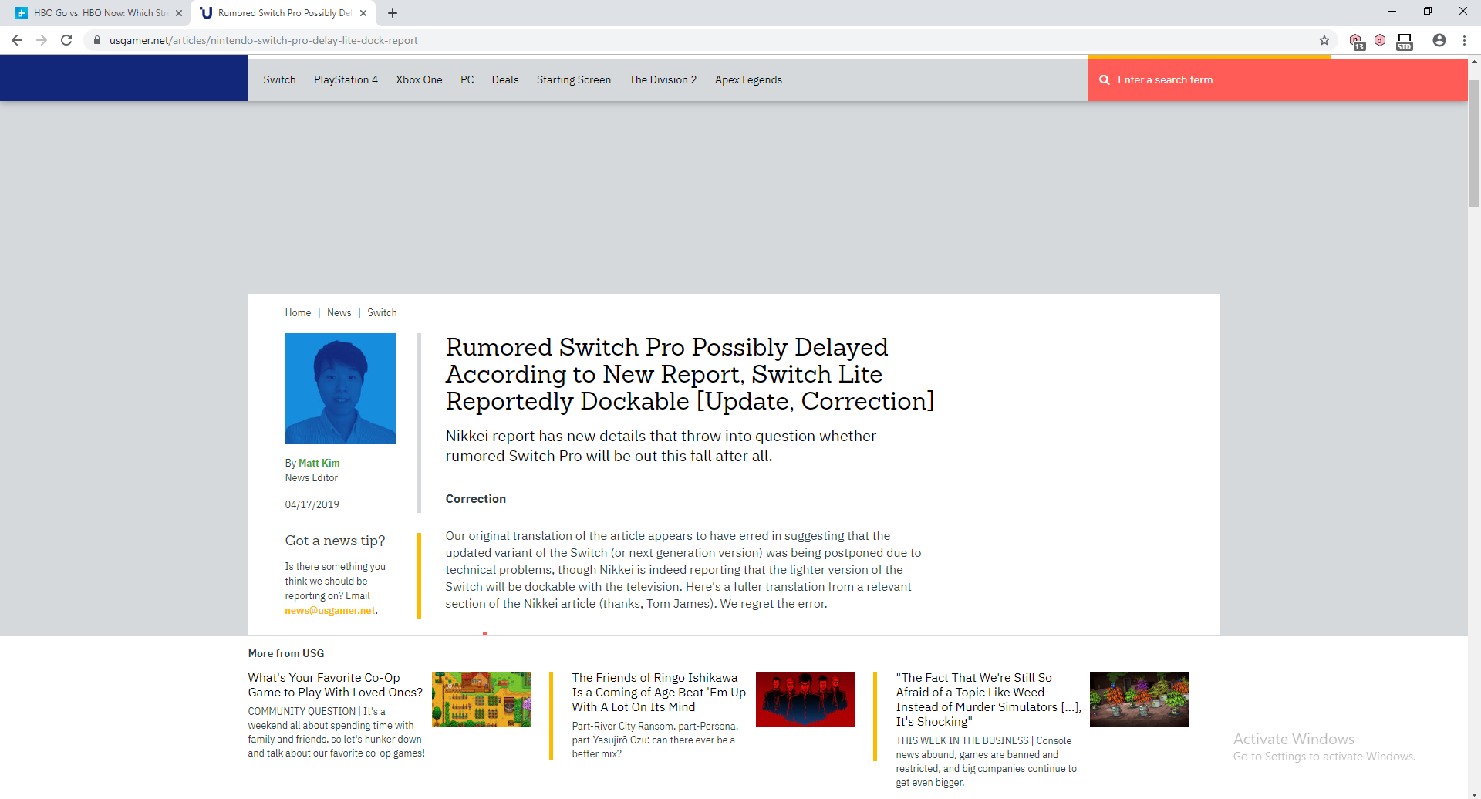Open the Chrome menu (three dots)
Screen dimensions: 1481x799
(1464, 40)
